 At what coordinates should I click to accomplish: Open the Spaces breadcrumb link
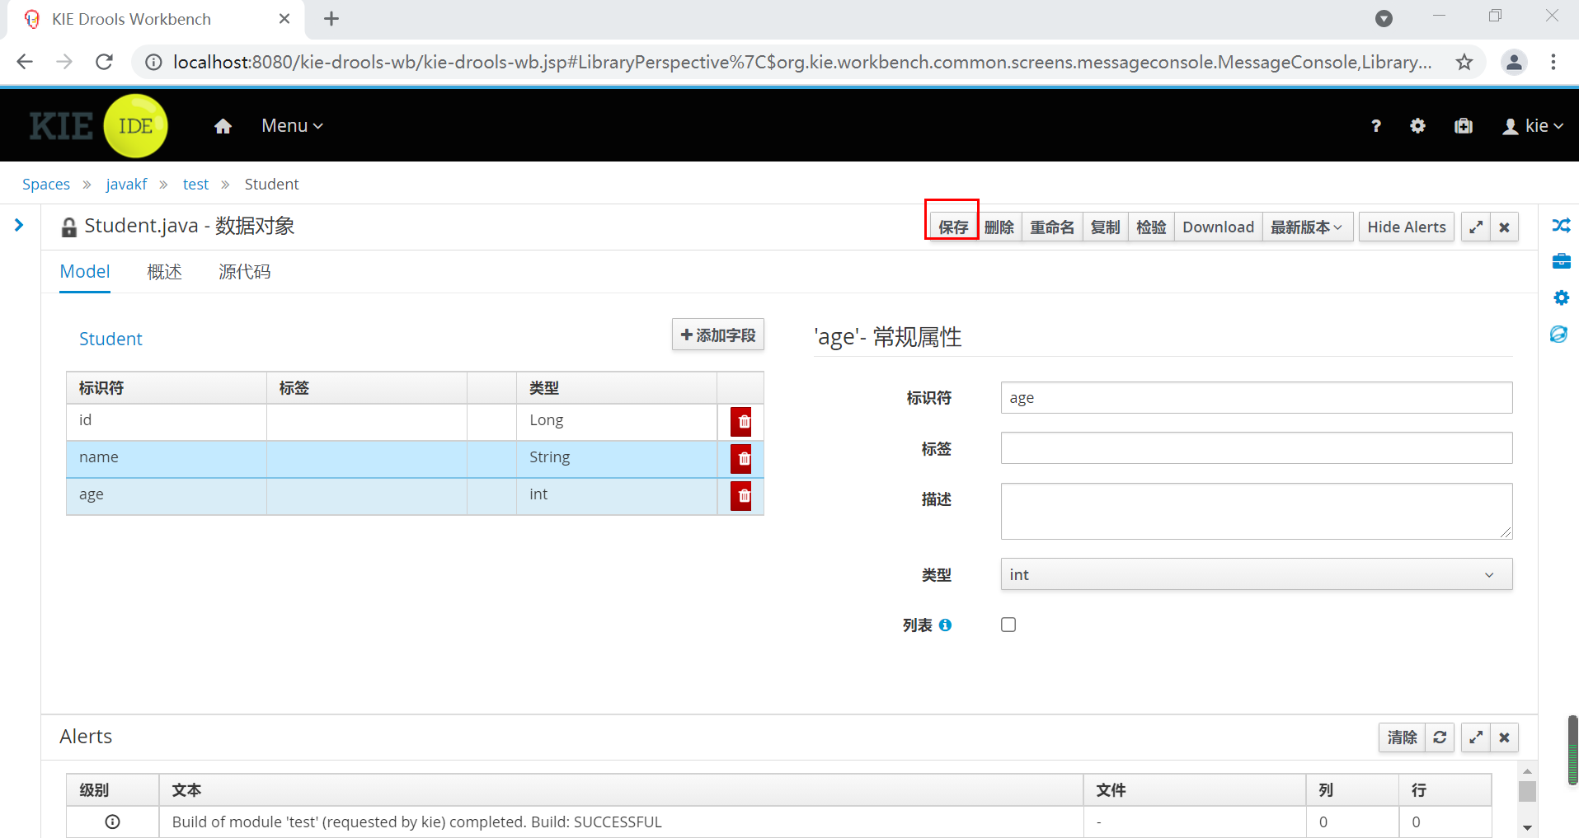pos(46,185)
